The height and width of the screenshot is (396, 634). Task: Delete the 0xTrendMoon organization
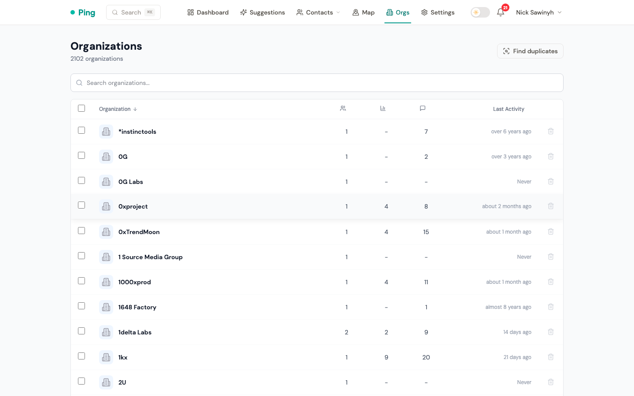click(x=551, y=231)
